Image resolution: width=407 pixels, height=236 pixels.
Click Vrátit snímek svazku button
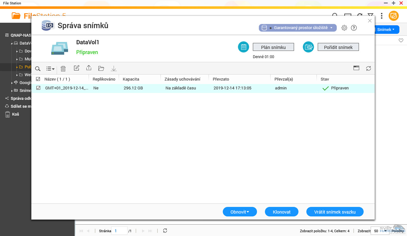click(x=335, y=212)
